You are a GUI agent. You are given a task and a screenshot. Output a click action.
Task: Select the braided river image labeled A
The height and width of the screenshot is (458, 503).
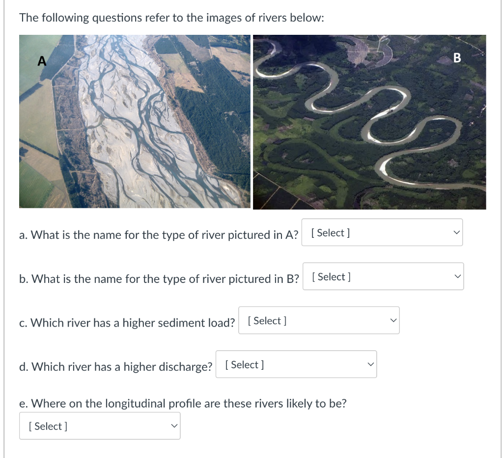click(x=134, y=121)
